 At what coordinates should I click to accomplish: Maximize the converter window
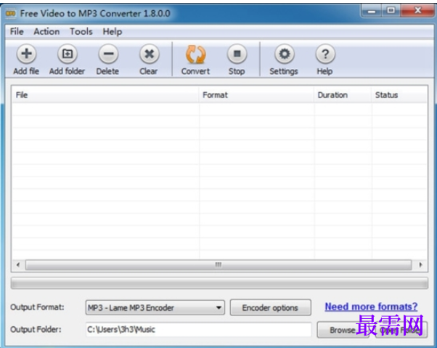pyautogui.click(x=391, y=11)
